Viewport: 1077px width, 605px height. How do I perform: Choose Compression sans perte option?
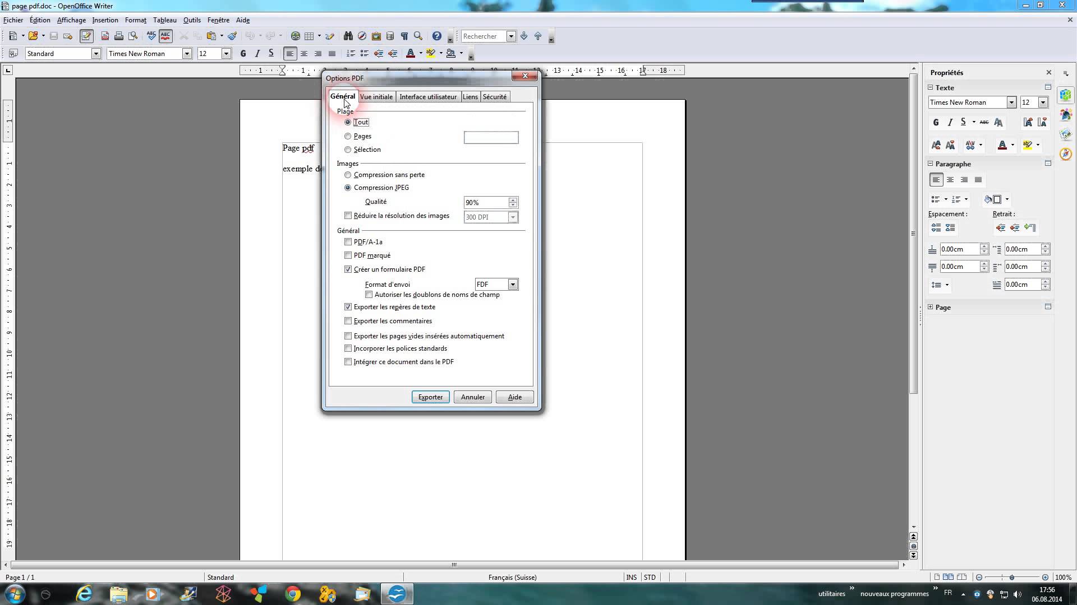pos(348,175)
